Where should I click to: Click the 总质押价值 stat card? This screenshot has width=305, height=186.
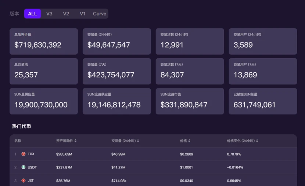44,41
